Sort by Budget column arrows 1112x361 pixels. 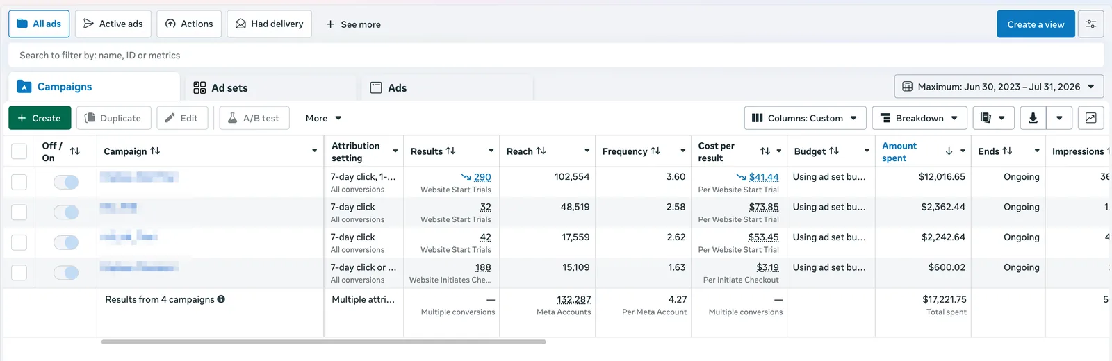[834, 151]
